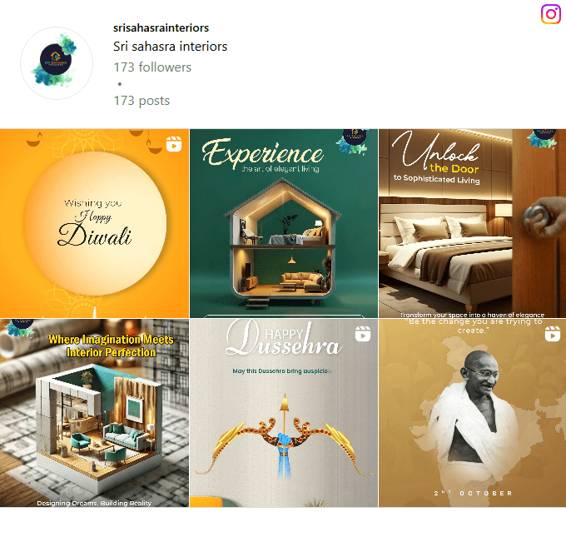The image size is (566, 557).
Task: Click the miniature house in Experience post
Action: pos(283,242)
